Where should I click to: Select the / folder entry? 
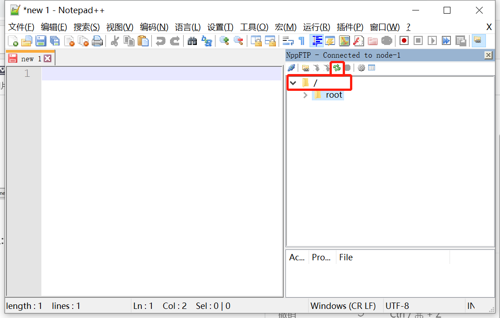(315, 83)
